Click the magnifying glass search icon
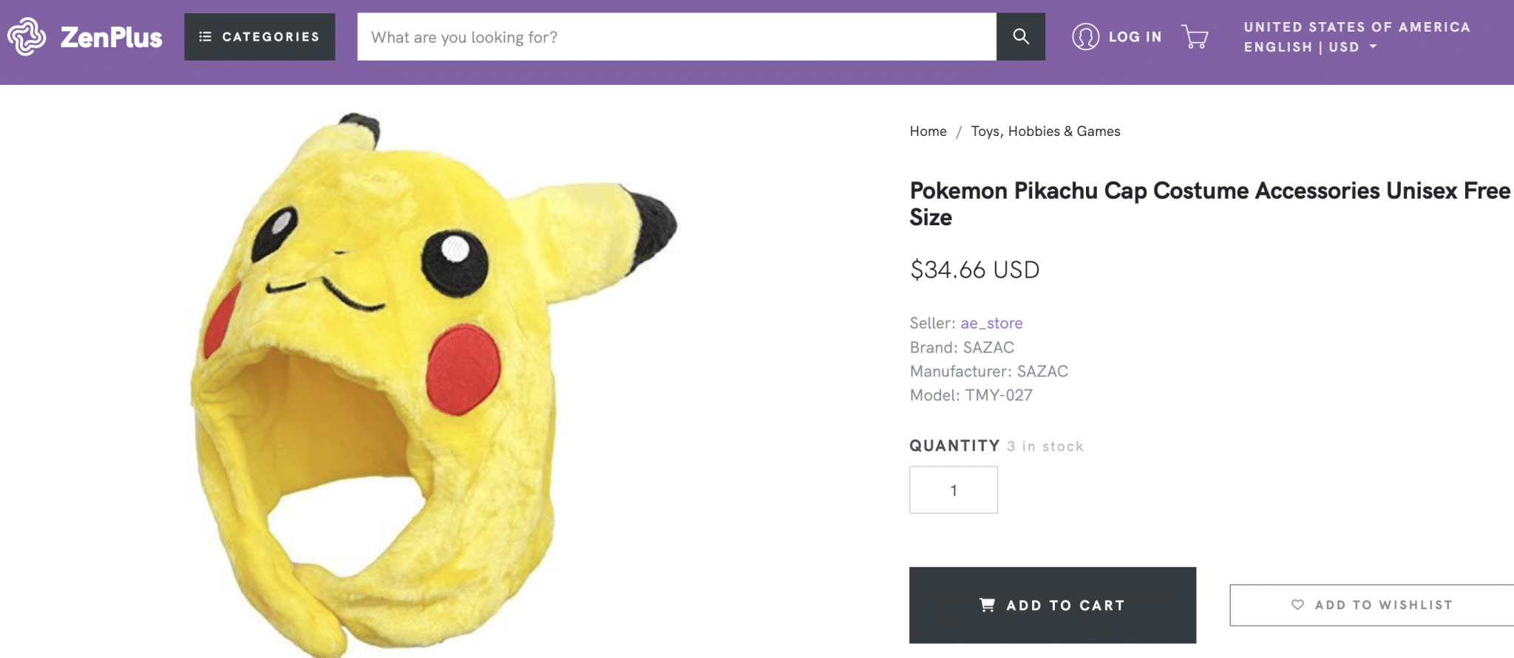1514x658 pixels. (x=1021, y=36)
